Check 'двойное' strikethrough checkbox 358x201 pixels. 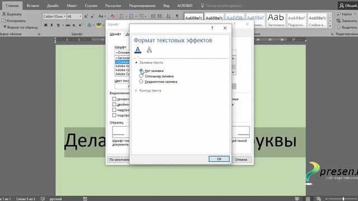point(114,104)
